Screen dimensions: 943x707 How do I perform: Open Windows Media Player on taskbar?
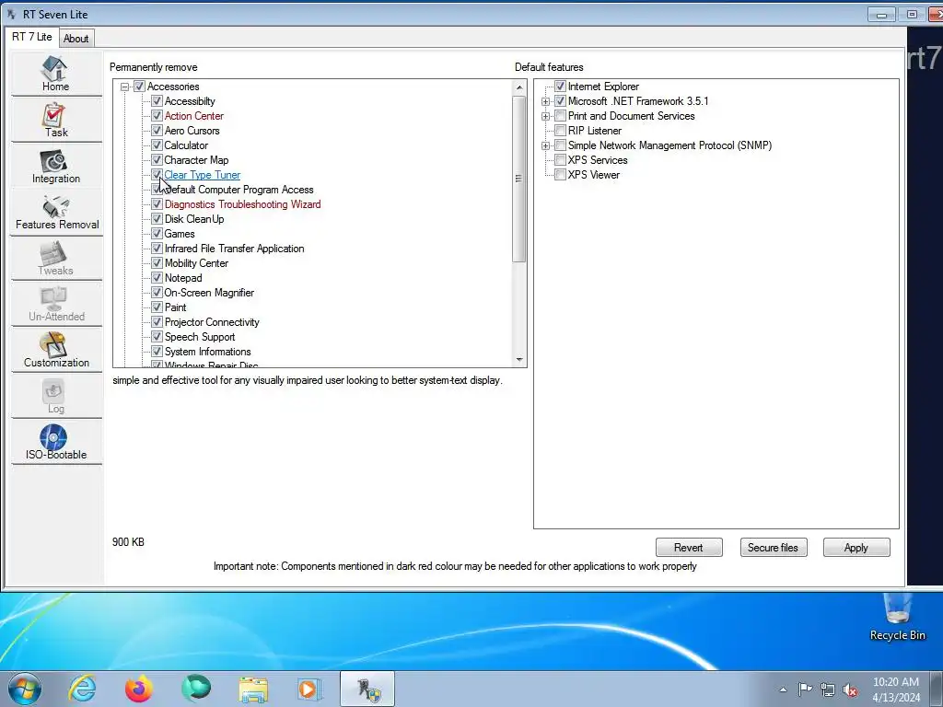[x=309, y=689]
